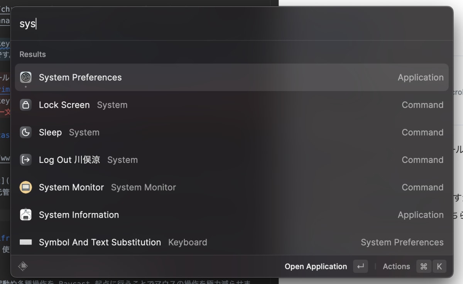463x284 pixels.
Task: Click the "Results" section heading
Action: pos(33,54)
